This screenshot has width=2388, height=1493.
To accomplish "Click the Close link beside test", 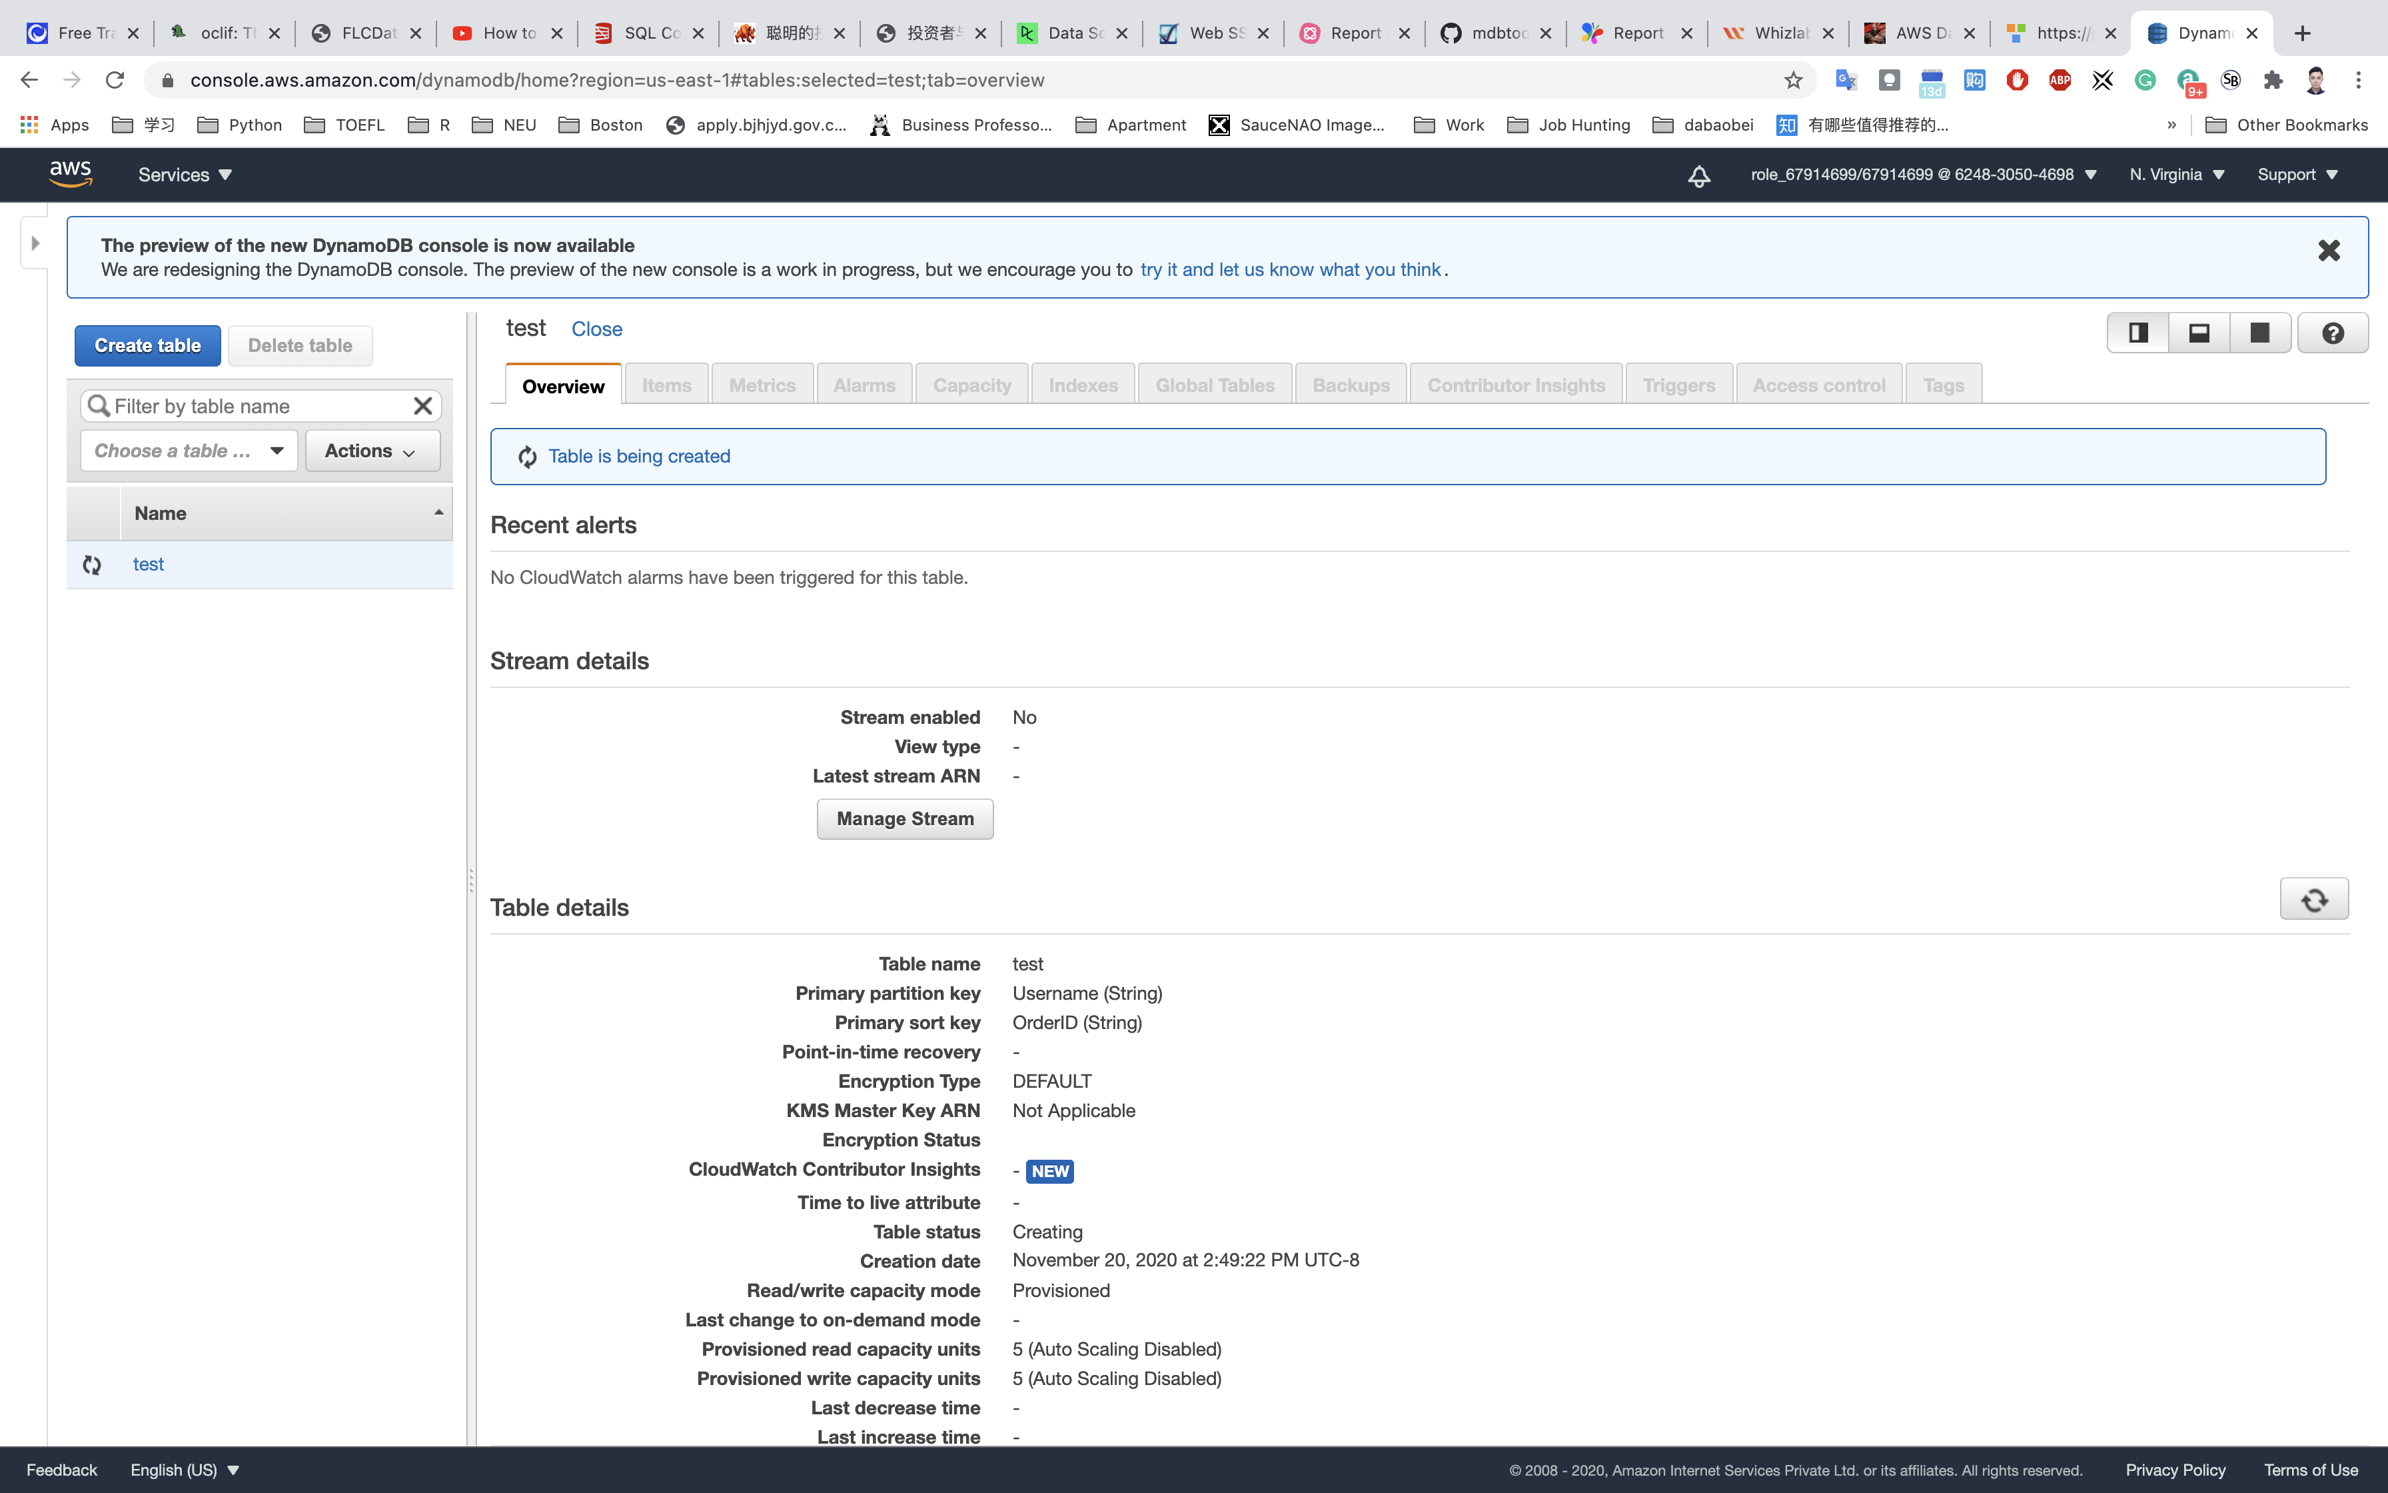I will 596,329.
